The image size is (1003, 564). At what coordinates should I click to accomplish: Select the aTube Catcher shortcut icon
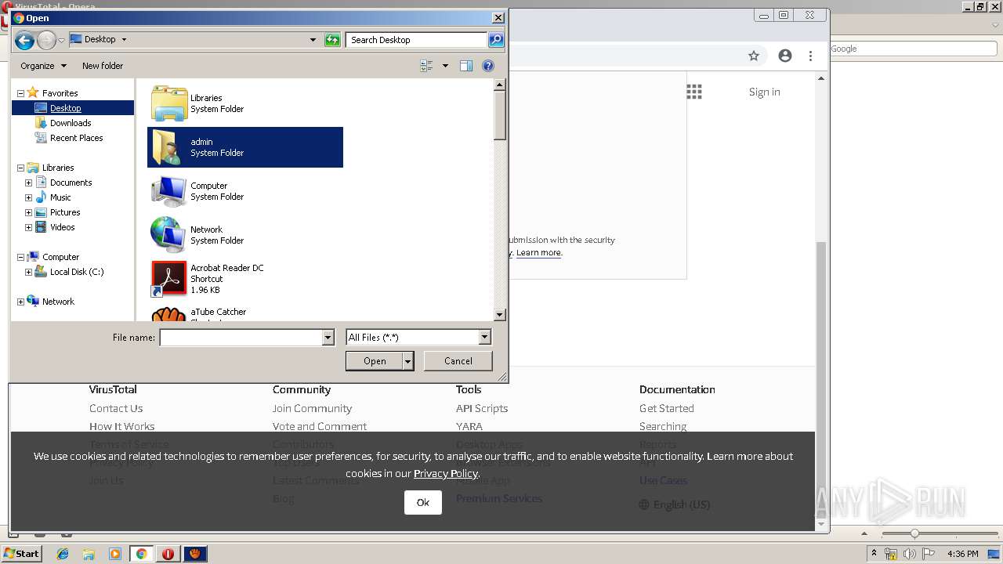tap(168, 314)
